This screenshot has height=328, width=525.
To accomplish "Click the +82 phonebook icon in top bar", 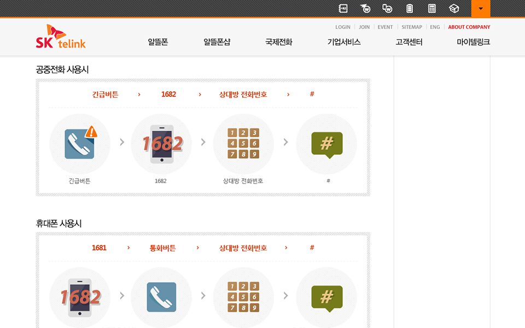I will 343,8.
